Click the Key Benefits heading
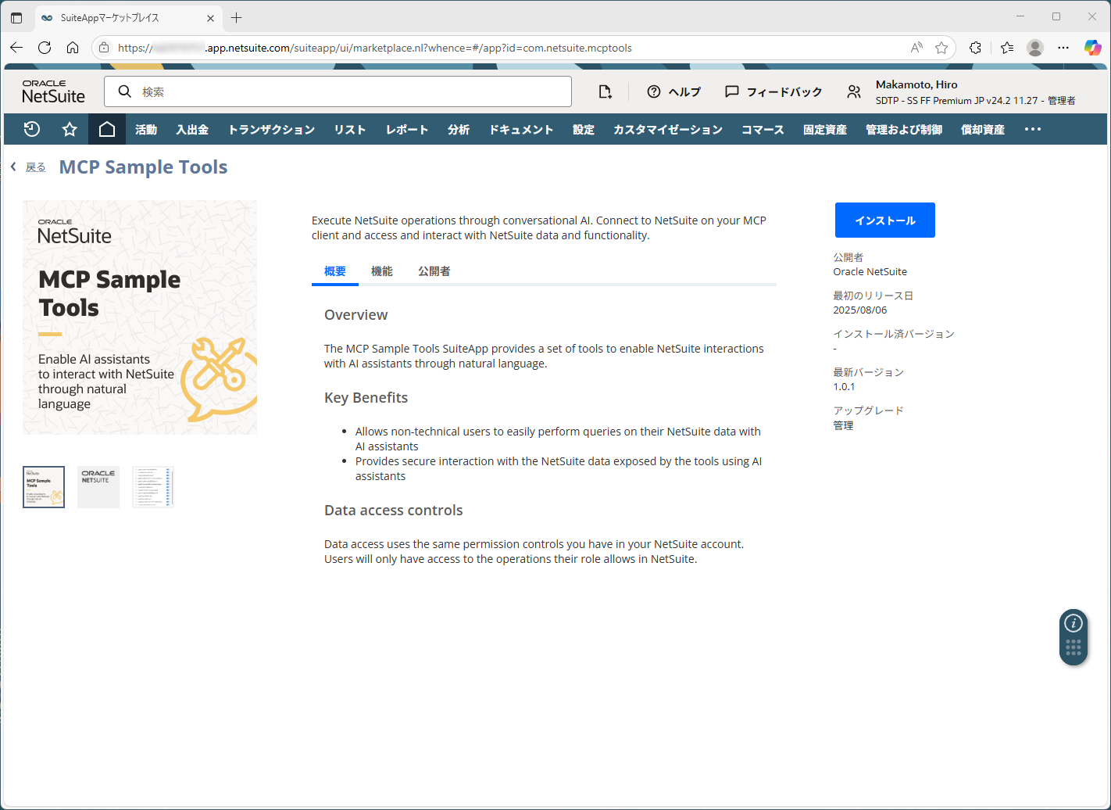 click(366, 398)
